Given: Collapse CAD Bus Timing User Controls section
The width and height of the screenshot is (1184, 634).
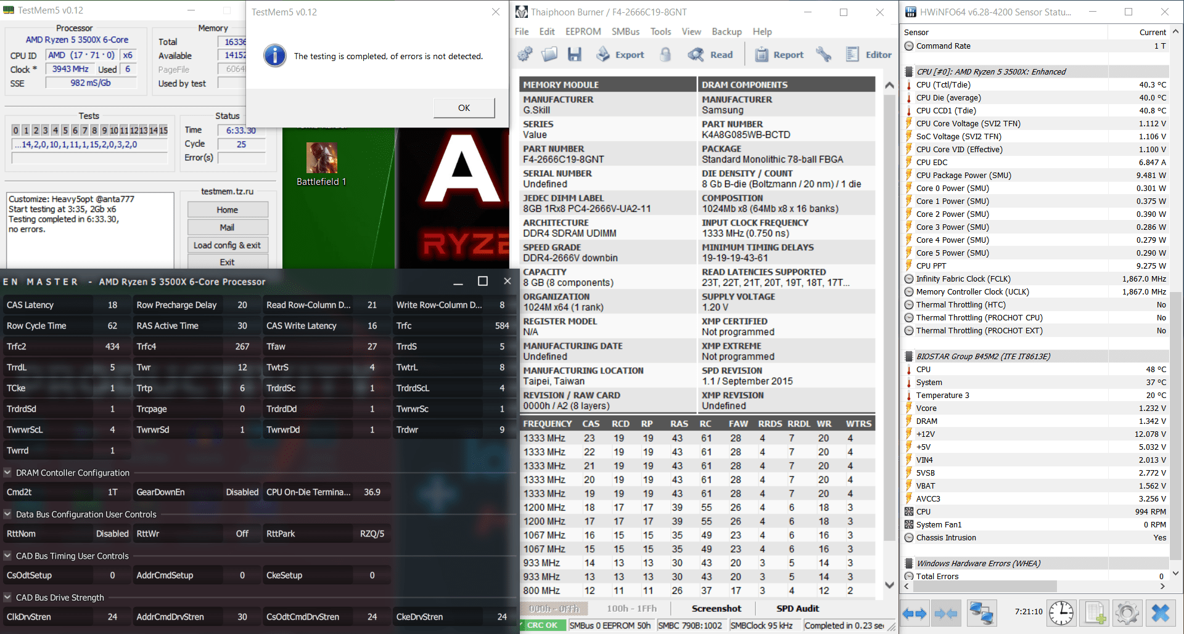Looking at the screenshot, I should [8, 556].
